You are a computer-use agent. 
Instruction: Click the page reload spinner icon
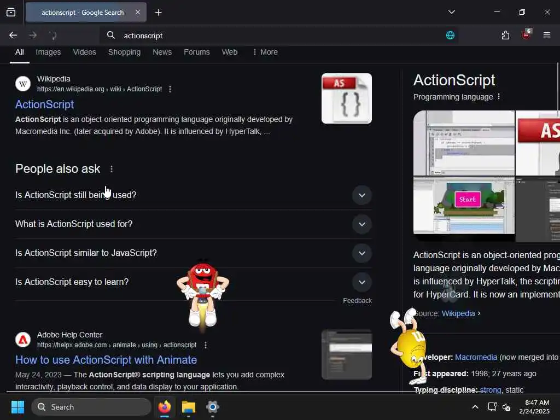click(x=53, y=35)
